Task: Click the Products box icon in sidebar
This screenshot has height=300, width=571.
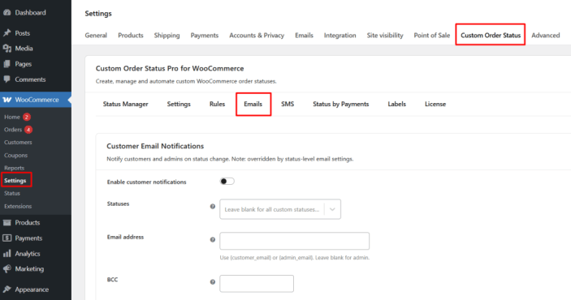Action: click(x=7, y=222)
